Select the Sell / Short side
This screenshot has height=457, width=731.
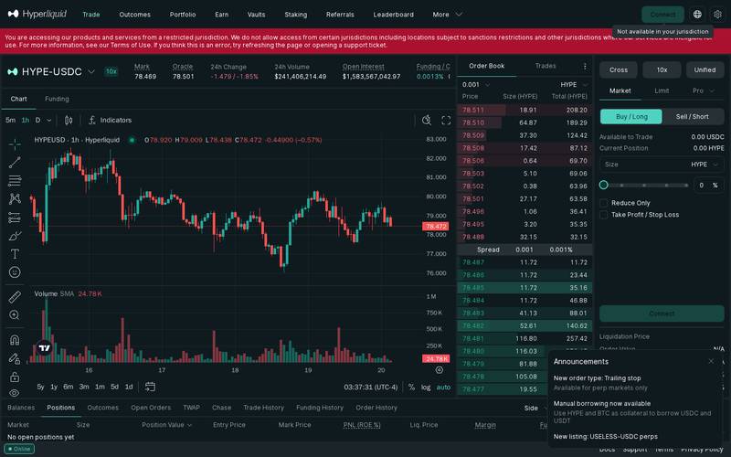click(693, 117)
